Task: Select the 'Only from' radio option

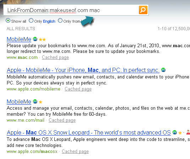Action: coord(60,21)
